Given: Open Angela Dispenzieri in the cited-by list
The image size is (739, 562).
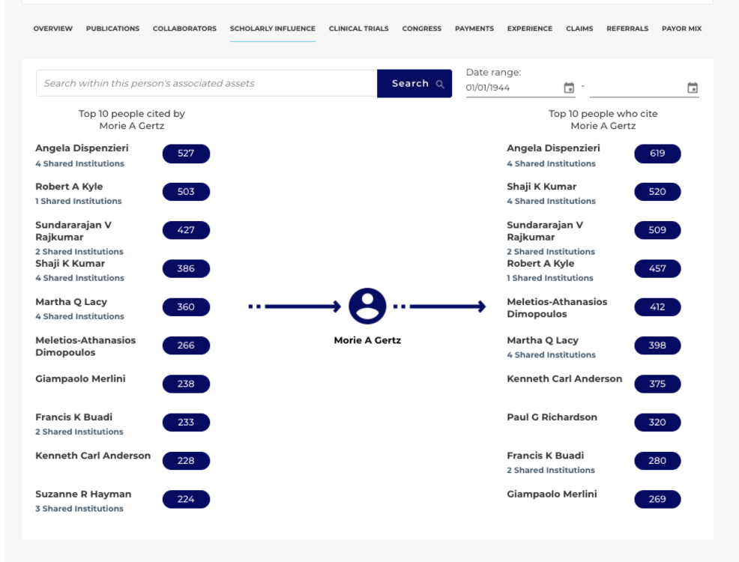Looking at the screenshot, I should (82, 148).
